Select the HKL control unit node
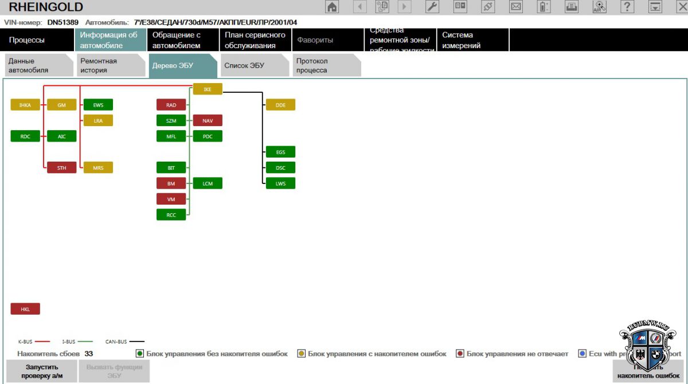688x384 pixels. point(25,309)
